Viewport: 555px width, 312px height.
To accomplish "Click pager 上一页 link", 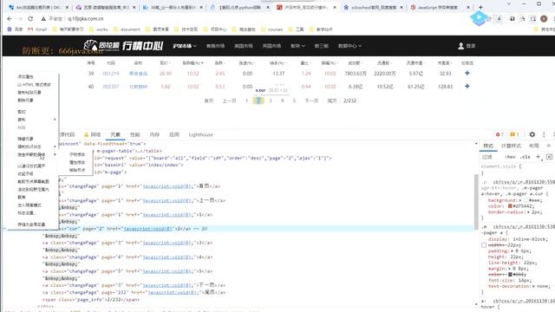I will pos(229,101).
